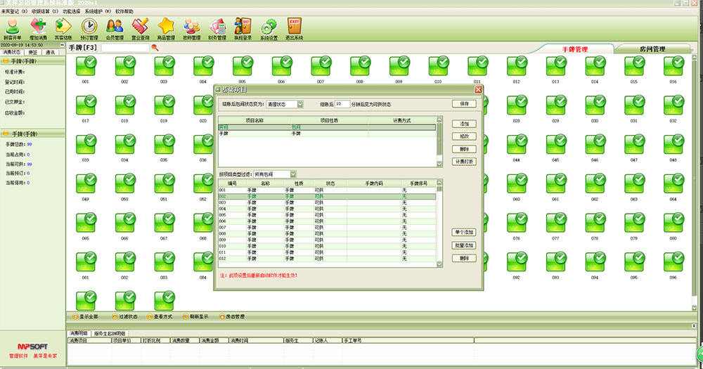The image size is (703, 369).
Task: Click the 批量添加 button
Action: [464, 245]
